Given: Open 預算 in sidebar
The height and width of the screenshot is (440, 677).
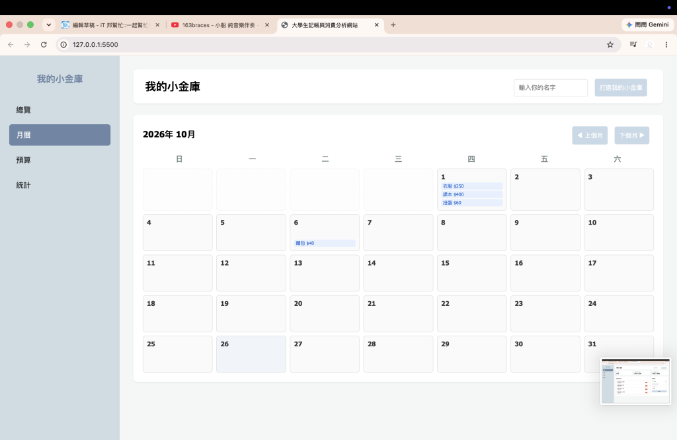Looking at the screenshot, I should pos(60,160).
